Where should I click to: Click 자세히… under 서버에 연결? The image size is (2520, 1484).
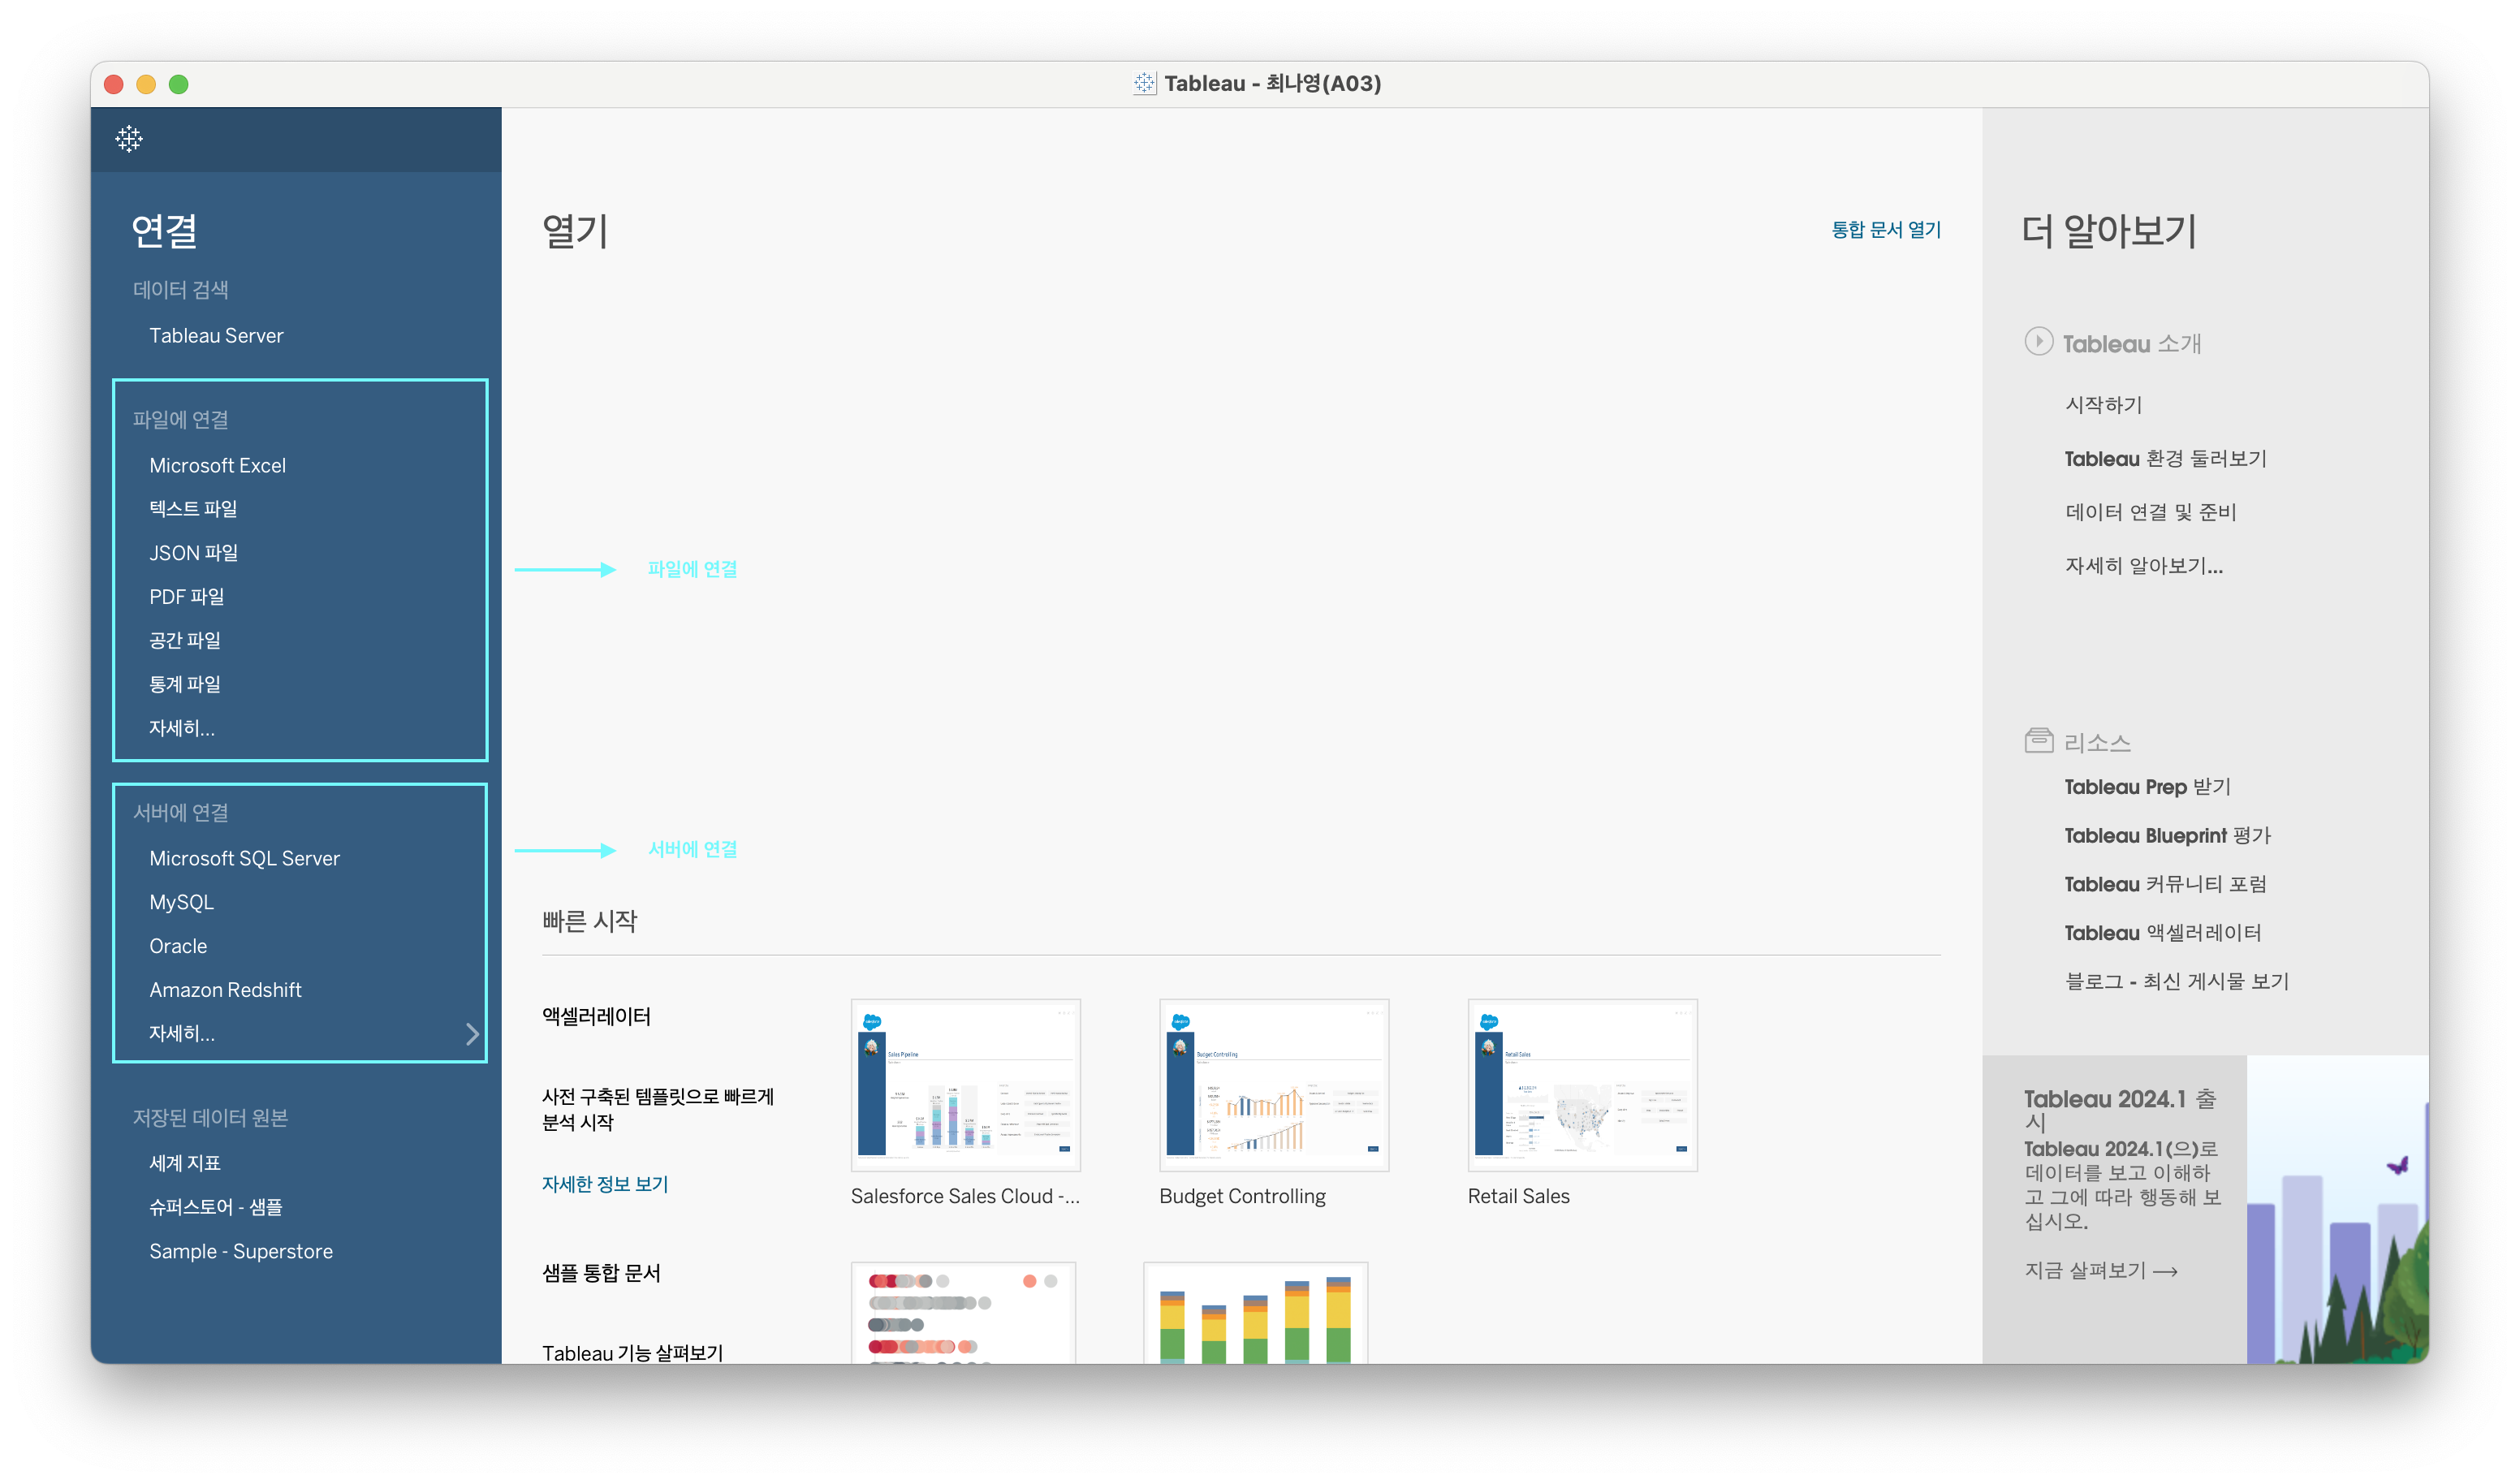(182, 1034)
